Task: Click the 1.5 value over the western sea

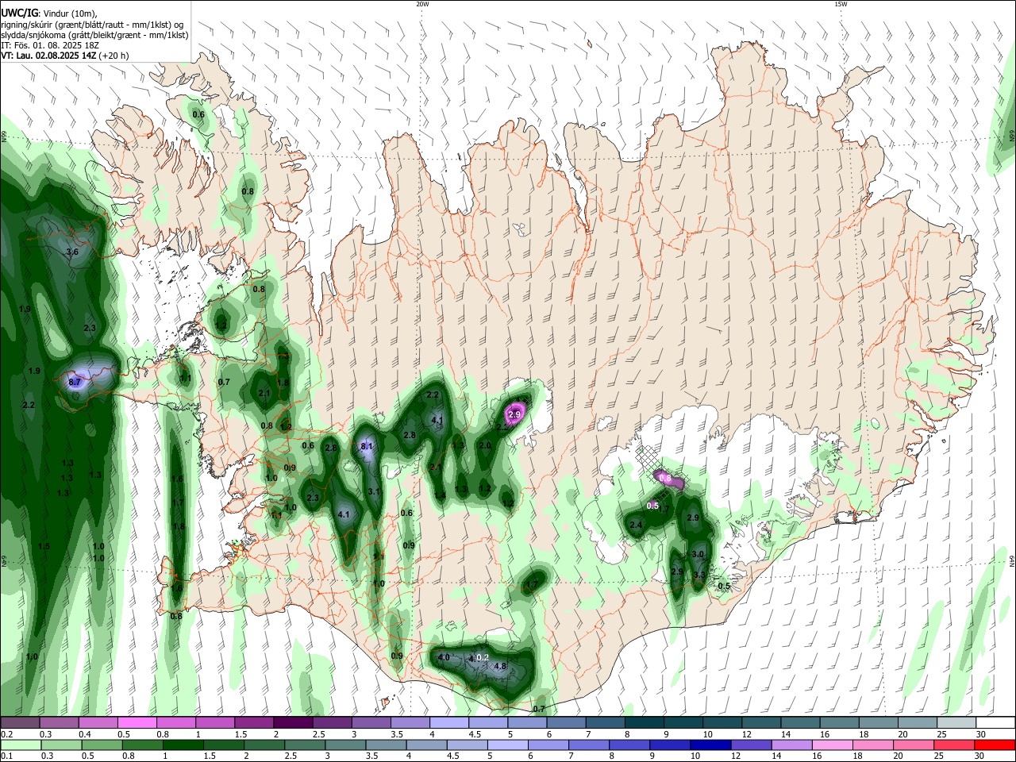Action: coord(44,547)
